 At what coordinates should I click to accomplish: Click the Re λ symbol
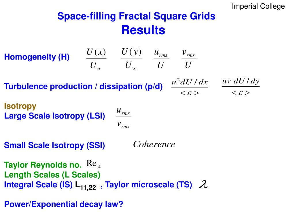click(x=94, y=164)
